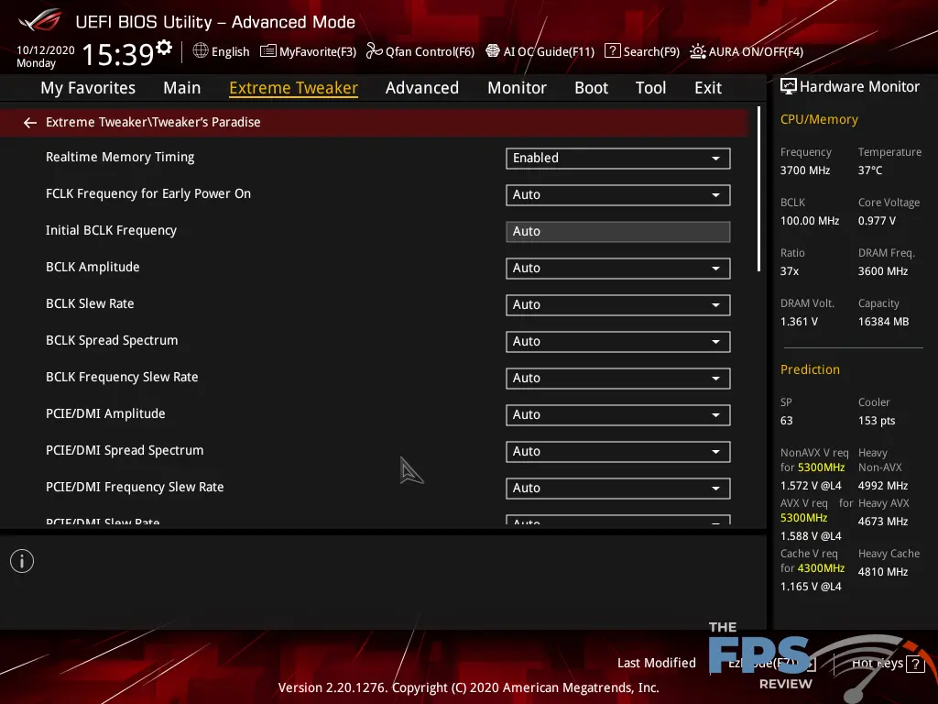Screen dimensions: 938x704
Task: Select the PCIE/DMI Amplitude label
Action: 105,413
